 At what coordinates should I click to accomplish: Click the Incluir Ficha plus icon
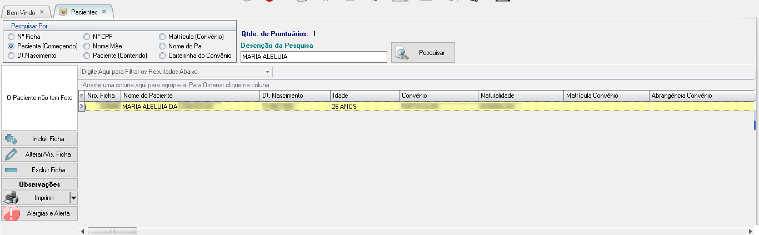(12, 139)
